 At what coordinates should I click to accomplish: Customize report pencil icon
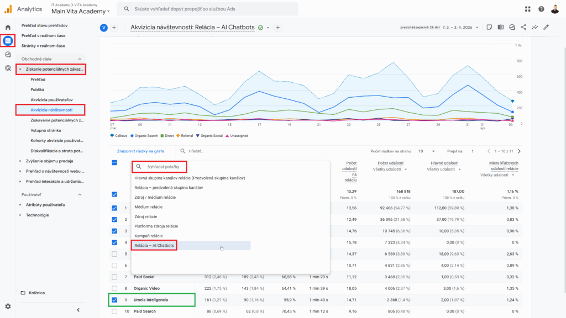546,28
